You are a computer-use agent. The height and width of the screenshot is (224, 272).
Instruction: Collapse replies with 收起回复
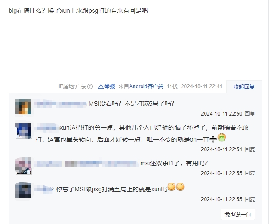click(x=244, y=86)
